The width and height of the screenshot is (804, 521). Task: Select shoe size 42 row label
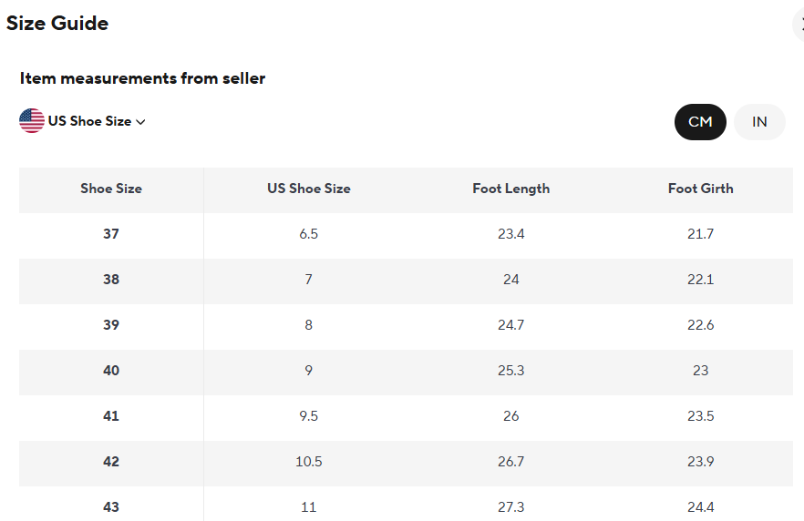point(111,462)
